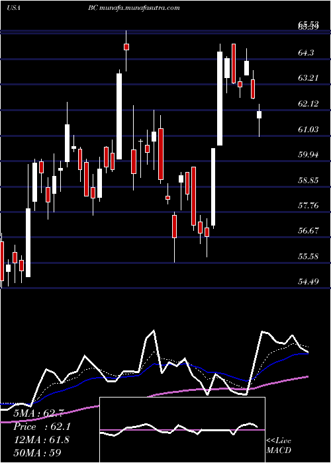The image size is (331, 463).
Task: Click the 61.03 price axis label
Action: pos(308,129)
